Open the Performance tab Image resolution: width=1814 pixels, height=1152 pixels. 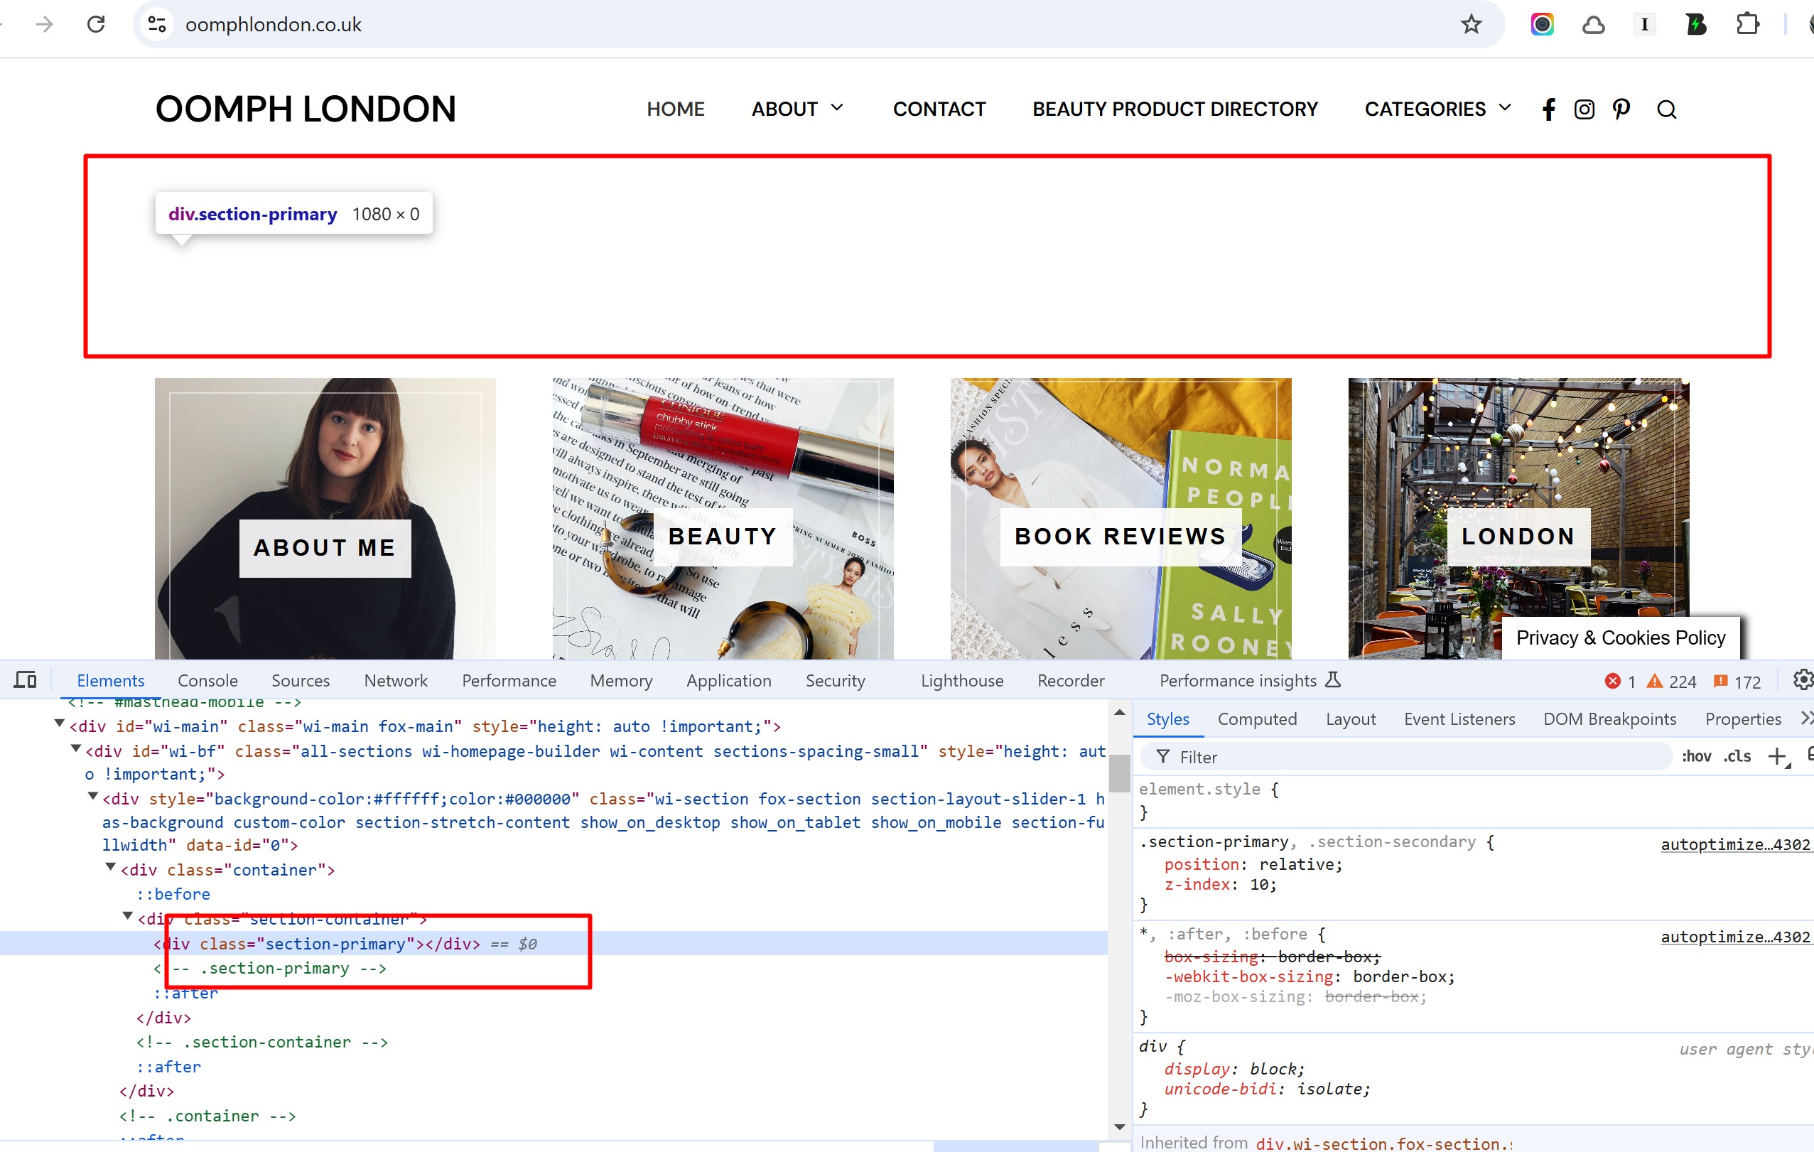tap(509, 680)
